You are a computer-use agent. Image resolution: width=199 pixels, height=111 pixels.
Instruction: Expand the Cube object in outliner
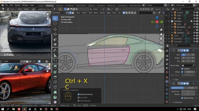click(172, 15)
